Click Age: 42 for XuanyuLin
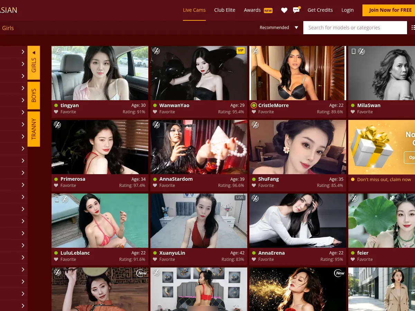415x311 pixels. coord(238,253)
